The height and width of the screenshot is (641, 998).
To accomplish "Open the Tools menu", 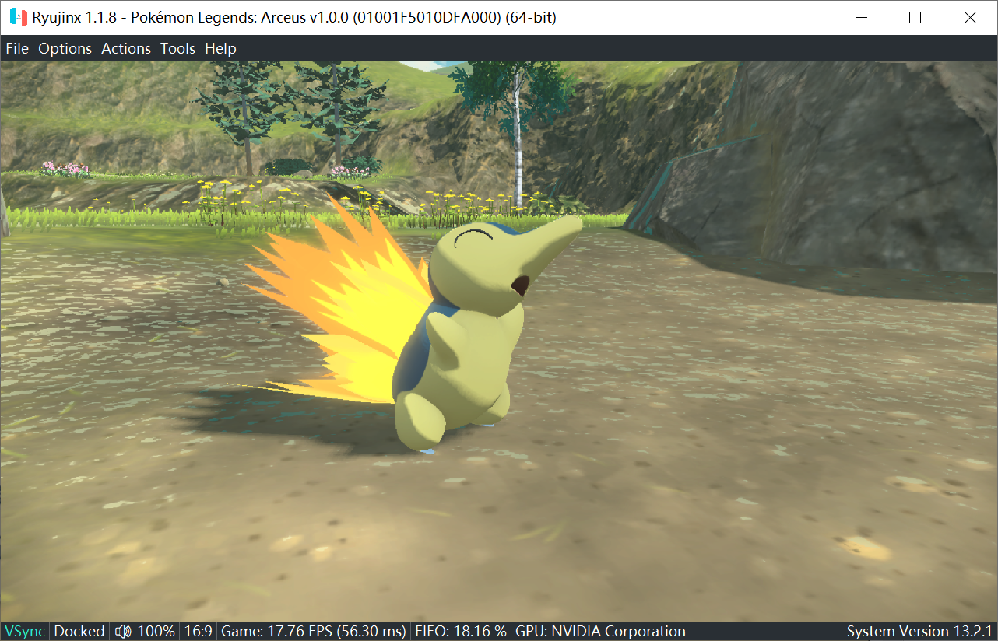I will pyautogui.click(x=177, y=48).
